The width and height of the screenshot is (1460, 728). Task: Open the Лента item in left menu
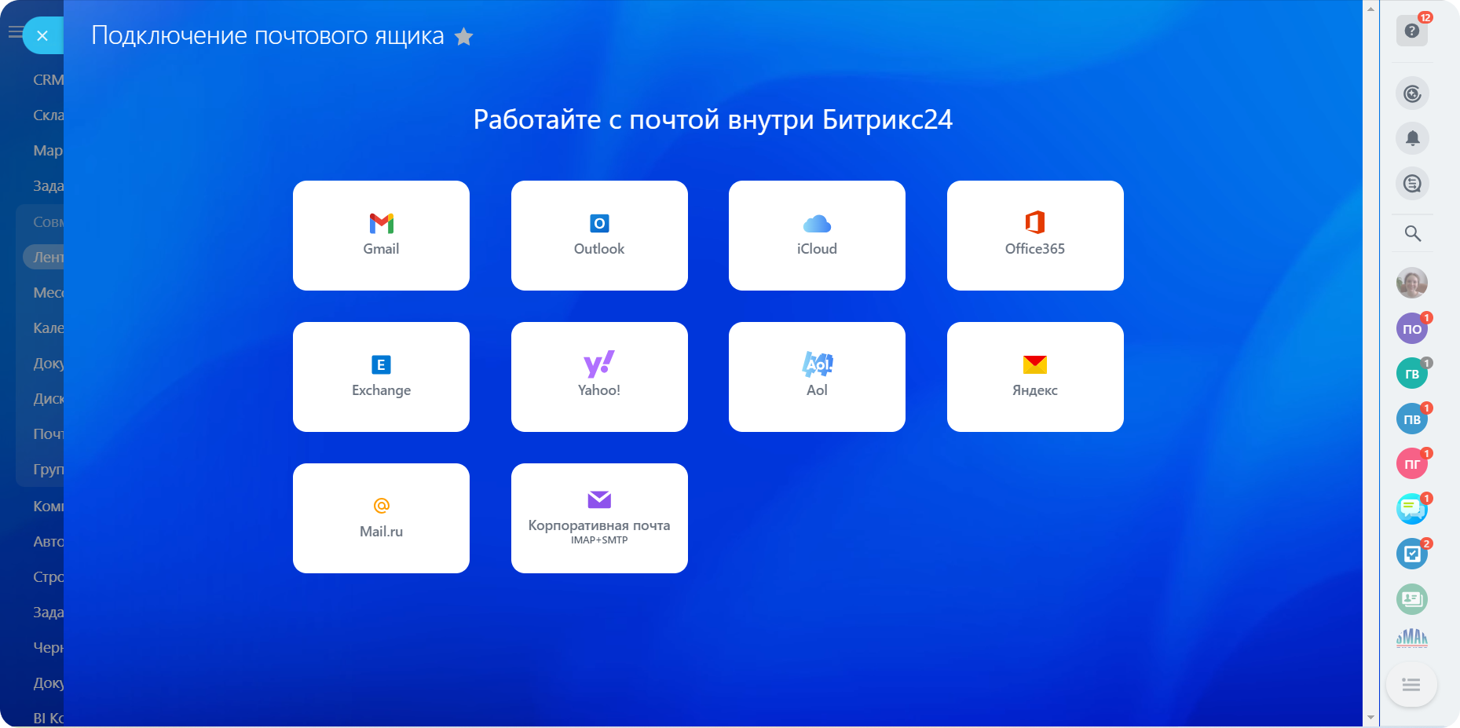click(44, 257)
